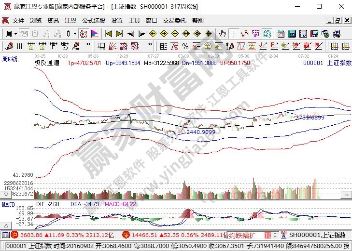Open the 周 period dropdown
This screenshot has height=251, width=352.
pos(11,34)
